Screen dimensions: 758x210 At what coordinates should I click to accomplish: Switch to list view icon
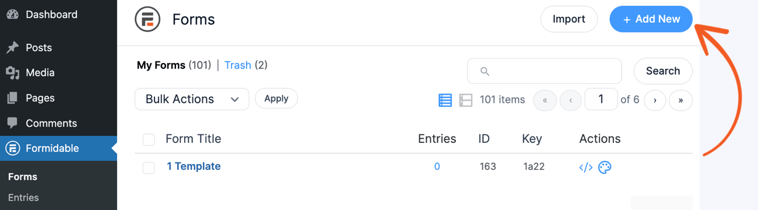pos(445,100)
